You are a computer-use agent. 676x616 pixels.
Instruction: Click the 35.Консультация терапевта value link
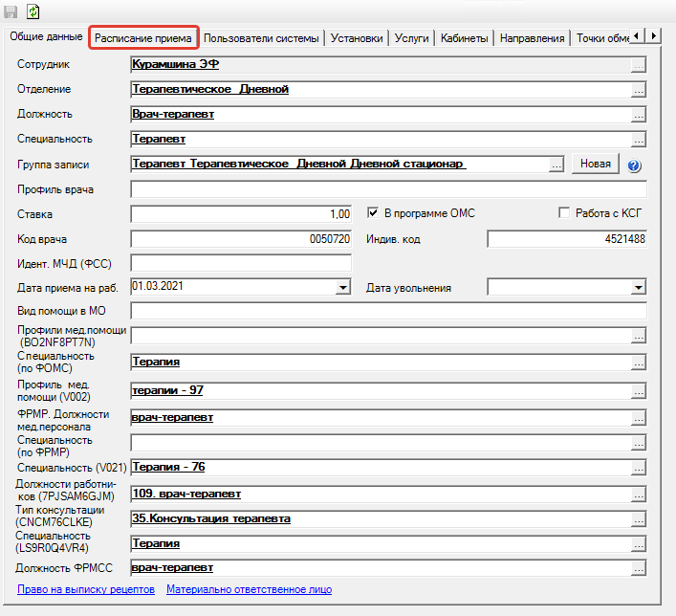coord(211,518)
